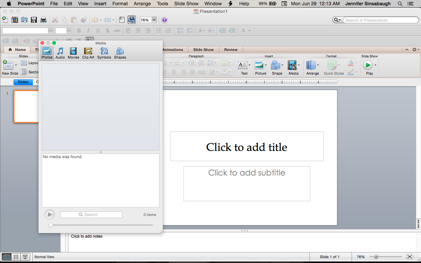The width and height of the screenshot is (421, 263).
Task: Start the slide show with Play icon
Action: pos(368,65)
